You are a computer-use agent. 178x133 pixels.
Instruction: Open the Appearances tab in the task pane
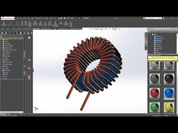pos(146,42)
